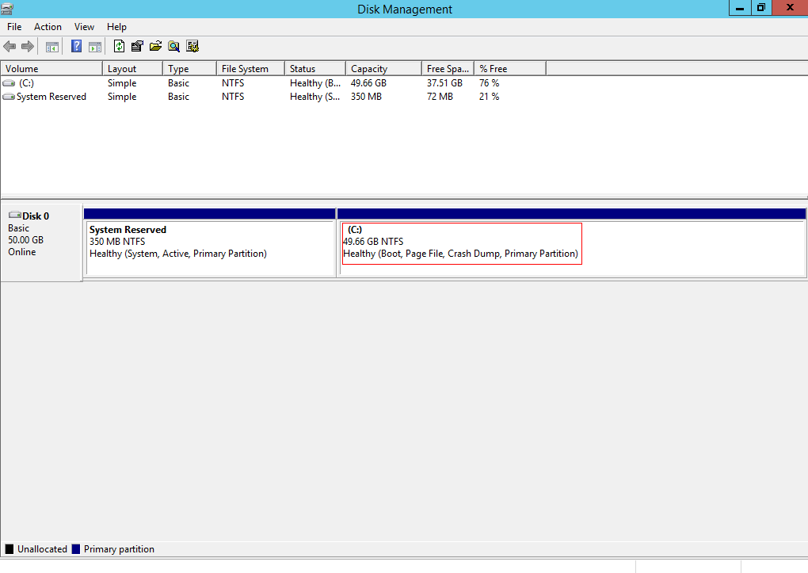Click the Explore magnifier toolbar icon
The image size is (808, 573).
pyautogui.click(x=174, y=47)
